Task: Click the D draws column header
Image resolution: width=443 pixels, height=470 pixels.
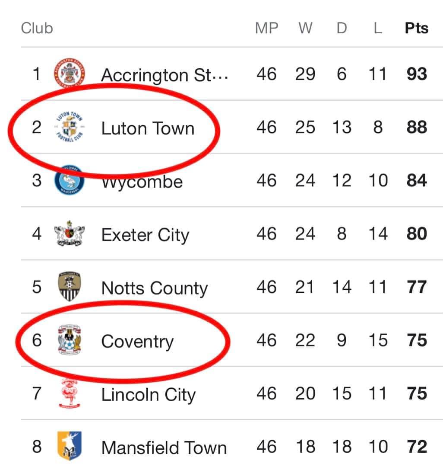Action: pyautogui.click(x=342, y=29)
